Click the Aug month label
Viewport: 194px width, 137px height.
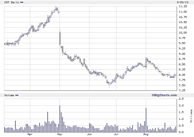[146, 134]
